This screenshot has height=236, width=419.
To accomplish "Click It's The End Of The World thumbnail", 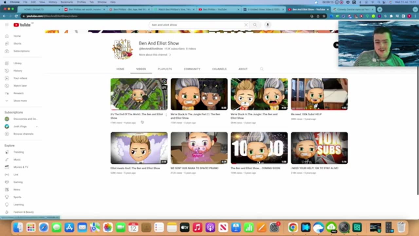I will click(139, 94).
